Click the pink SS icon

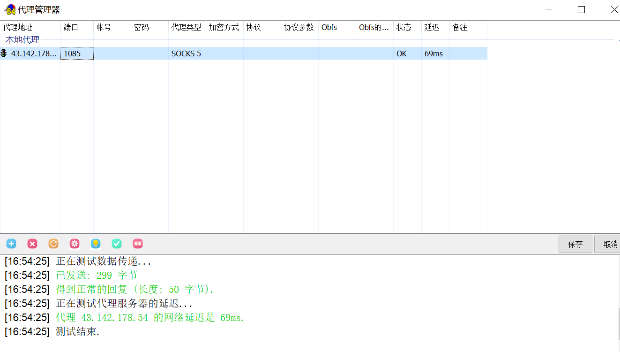tap(138, 244)
